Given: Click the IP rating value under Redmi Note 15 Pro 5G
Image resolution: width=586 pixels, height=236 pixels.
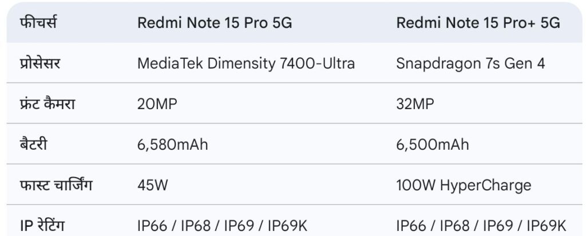Looking at the screenshot, I should [223, 225].
